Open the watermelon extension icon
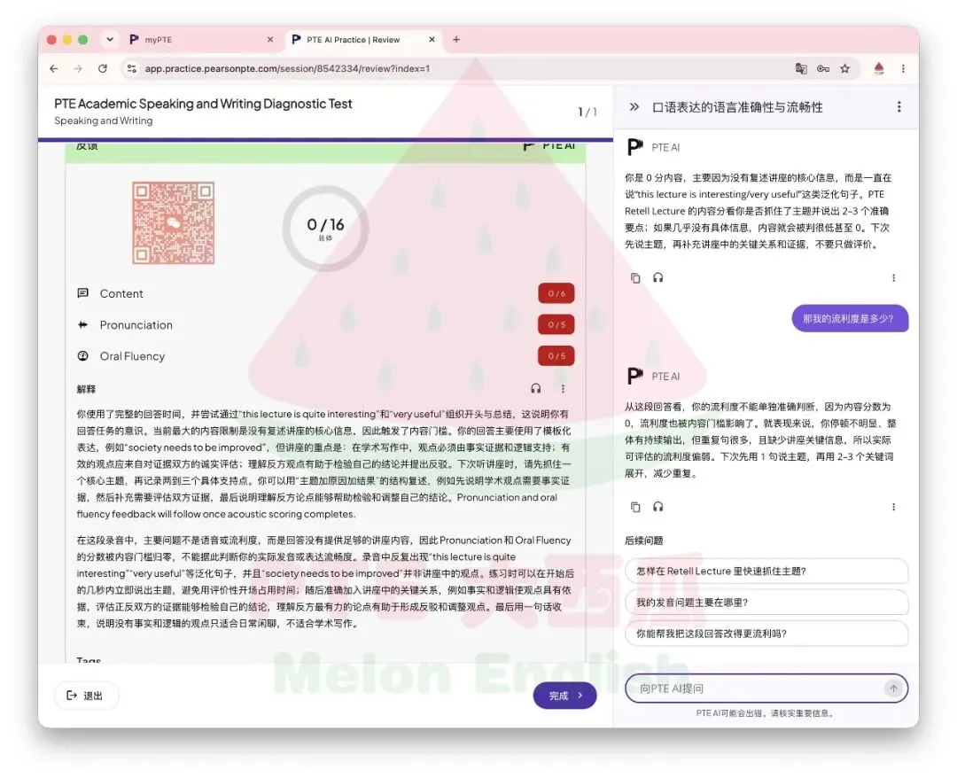This screenshot has width=957, height=778. pos(879,68)
